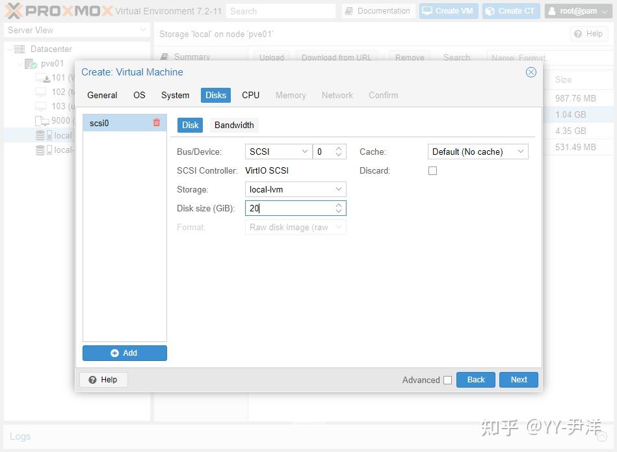Switch to the CPU tab
This screenshot has height=452, width=617.
click(x=250, y=95)
